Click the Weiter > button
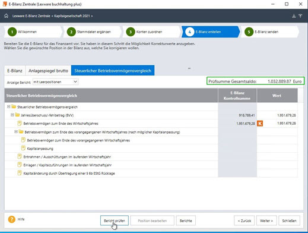This screenshot has width=308, height=233. coord(266,221)
